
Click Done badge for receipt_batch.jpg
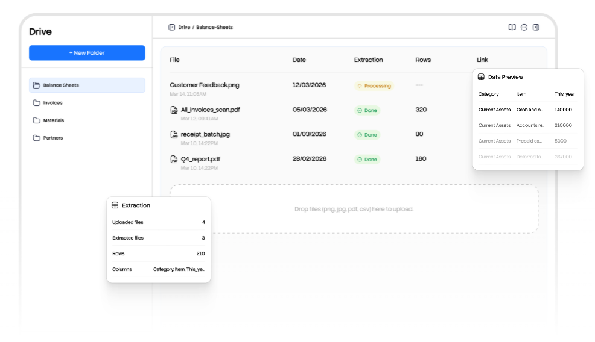[367, 135]
